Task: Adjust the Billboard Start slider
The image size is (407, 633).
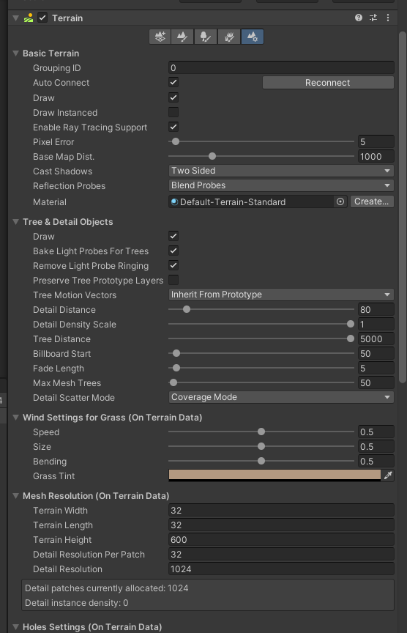Action: click(261, 353)
